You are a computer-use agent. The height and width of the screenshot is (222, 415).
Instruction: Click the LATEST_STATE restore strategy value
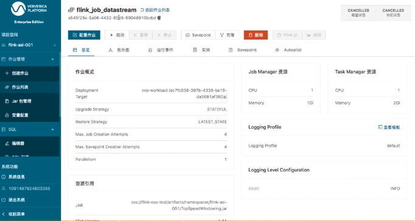(x=212, y=122)
